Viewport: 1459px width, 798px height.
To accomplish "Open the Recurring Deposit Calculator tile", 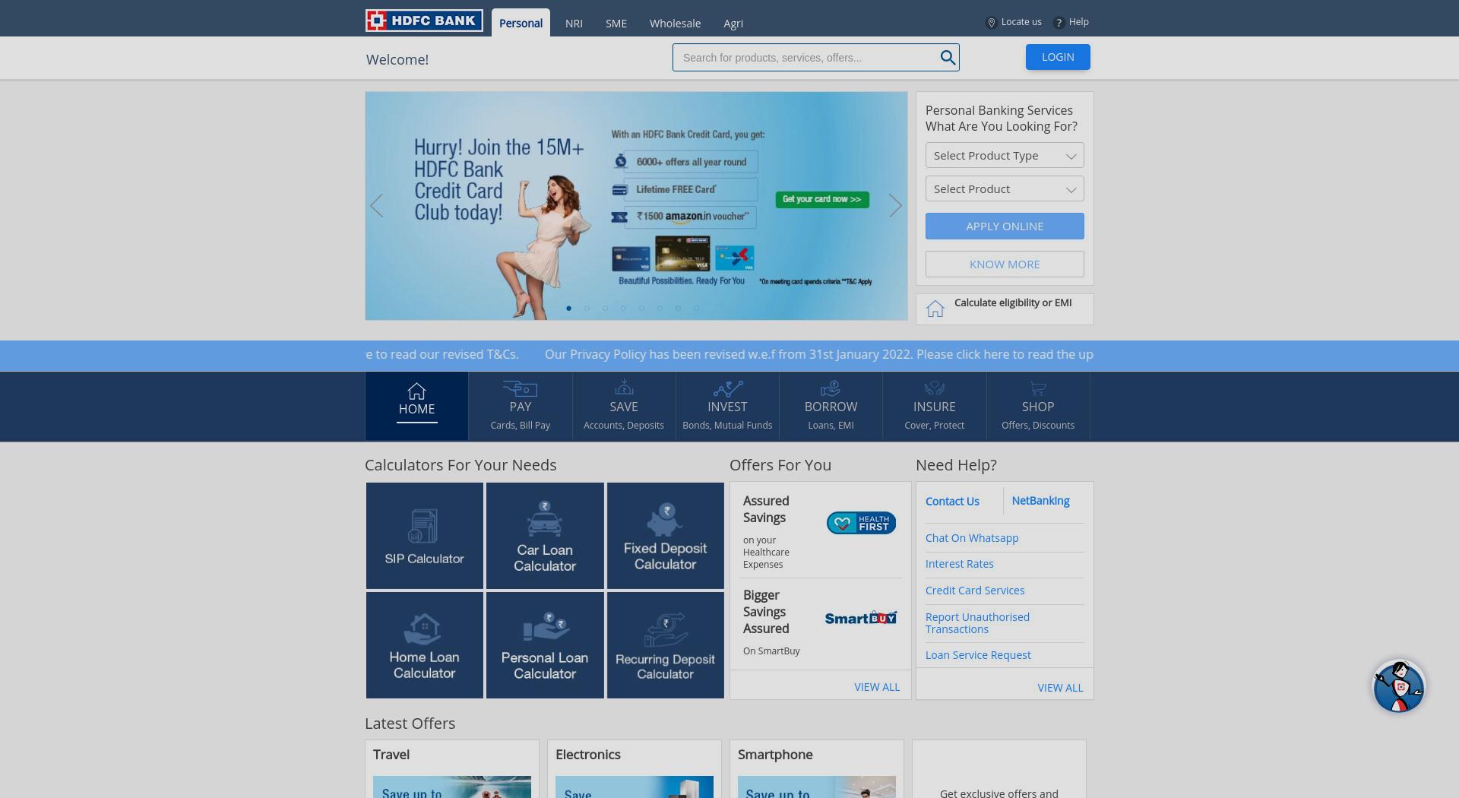I will pos(665,645).
